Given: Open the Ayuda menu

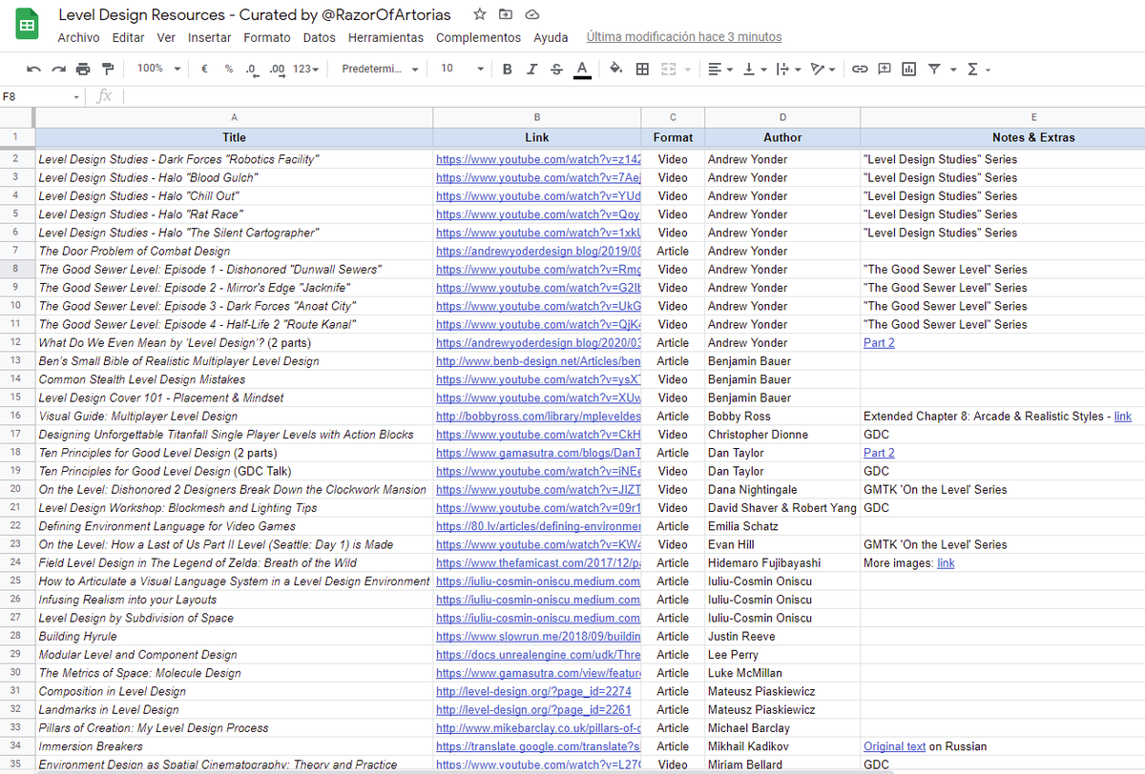Looking at the screenshot, I should tap(551, 37).
